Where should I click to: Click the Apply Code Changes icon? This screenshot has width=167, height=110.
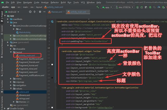coord(141,7)
